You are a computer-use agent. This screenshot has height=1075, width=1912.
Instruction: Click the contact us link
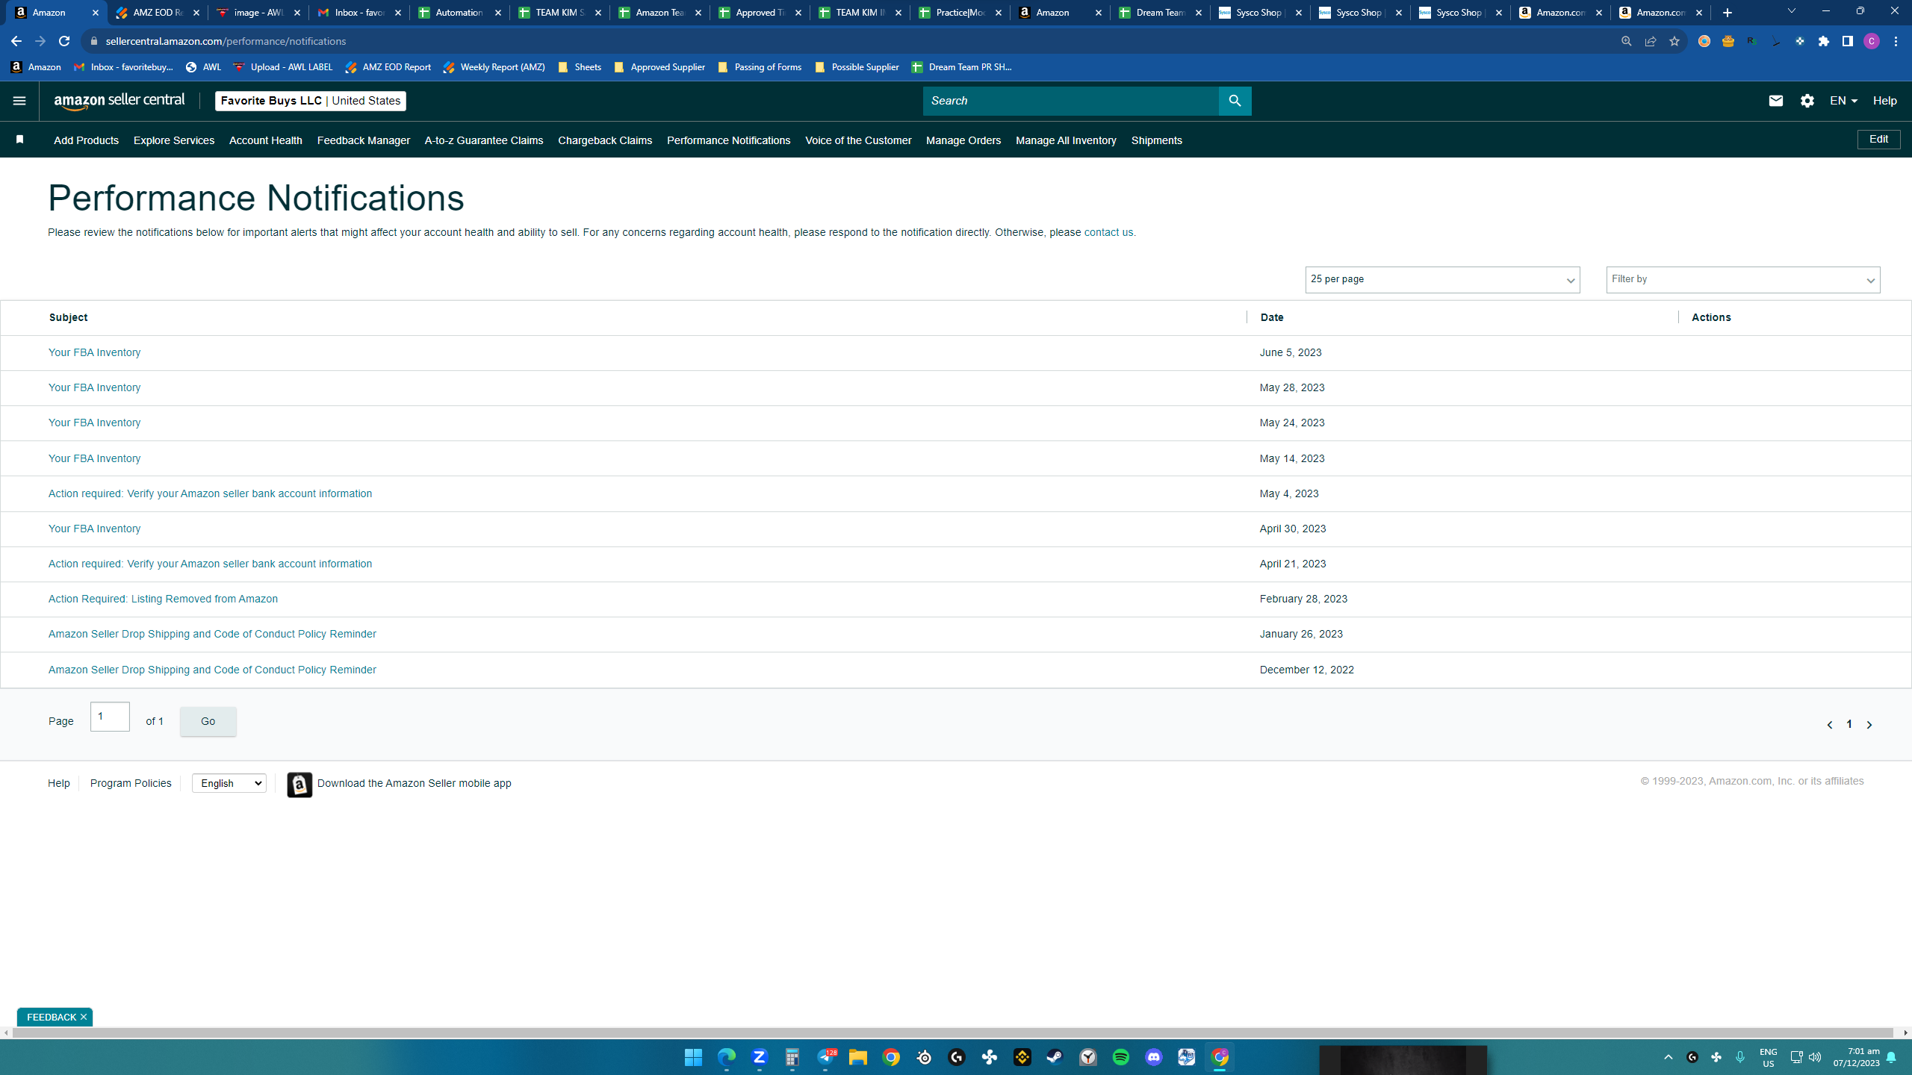tap(1108, 232)
